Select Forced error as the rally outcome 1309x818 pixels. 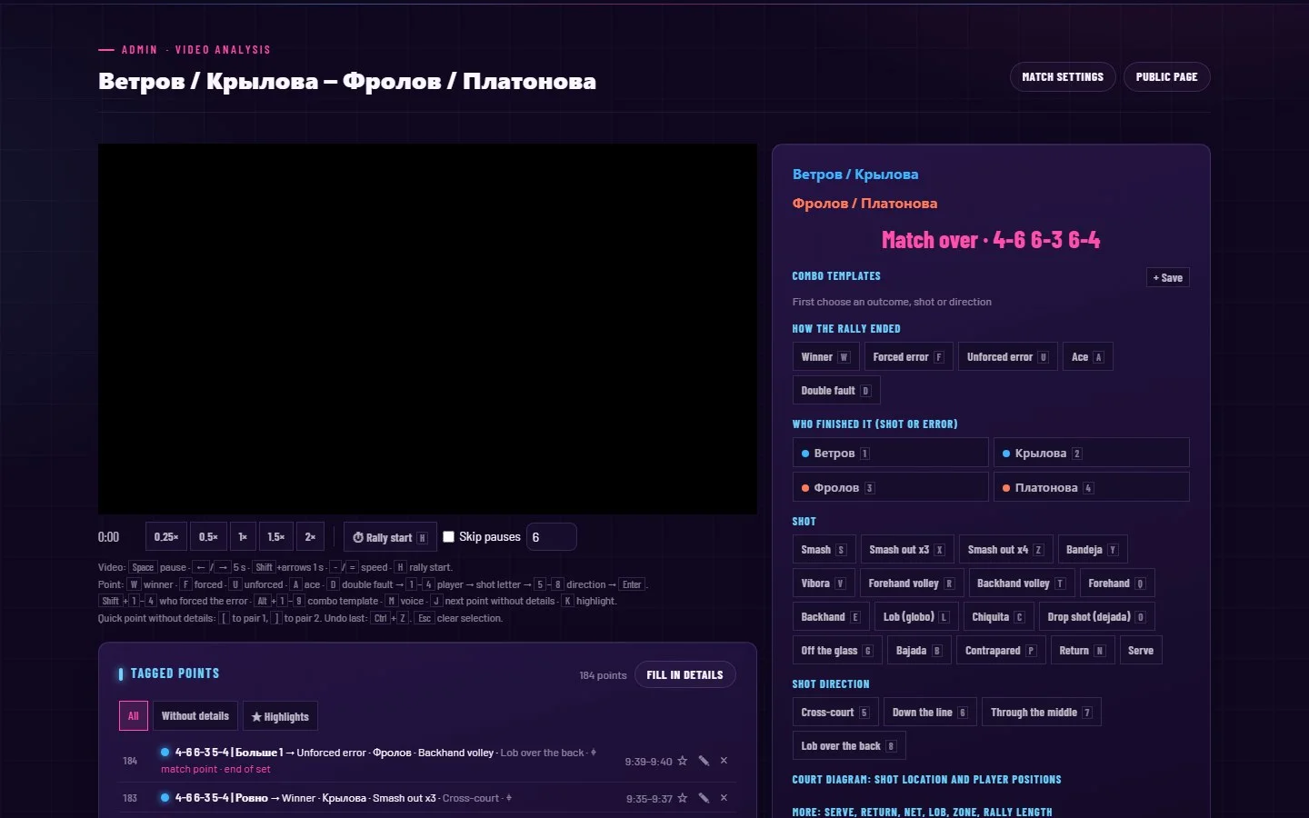(x=908, y=357)
